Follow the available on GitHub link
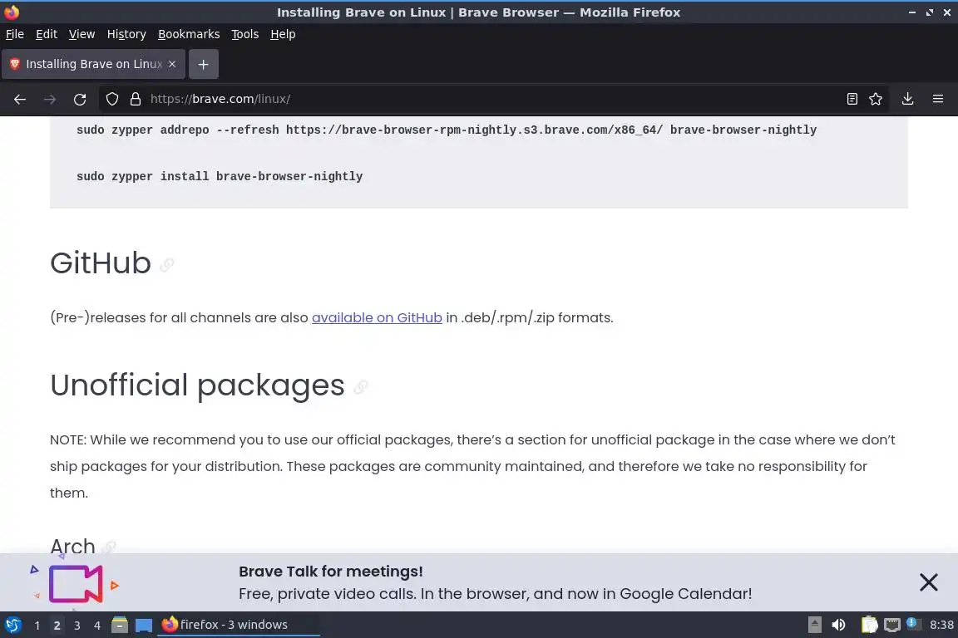Screen dimensions: 958x638 377,317
